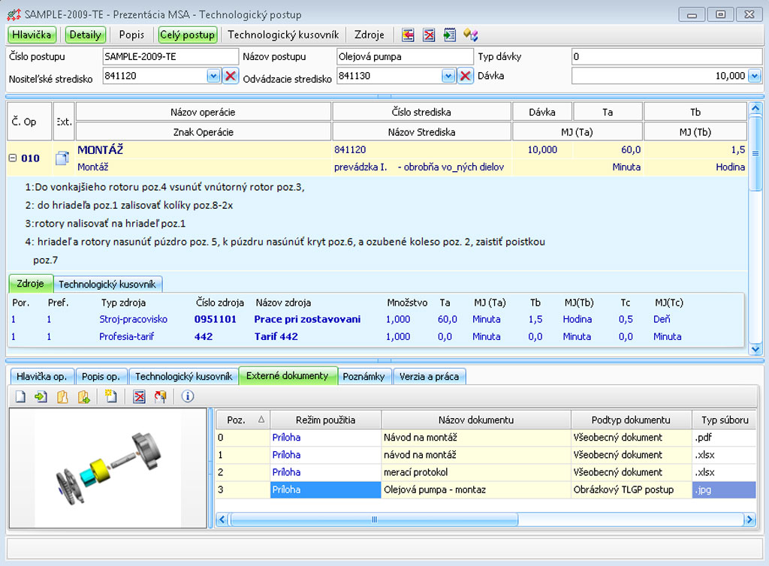Click Zdroje in the top toolbar
This screenshot has width=769, height=566.
tap(369, 35)
